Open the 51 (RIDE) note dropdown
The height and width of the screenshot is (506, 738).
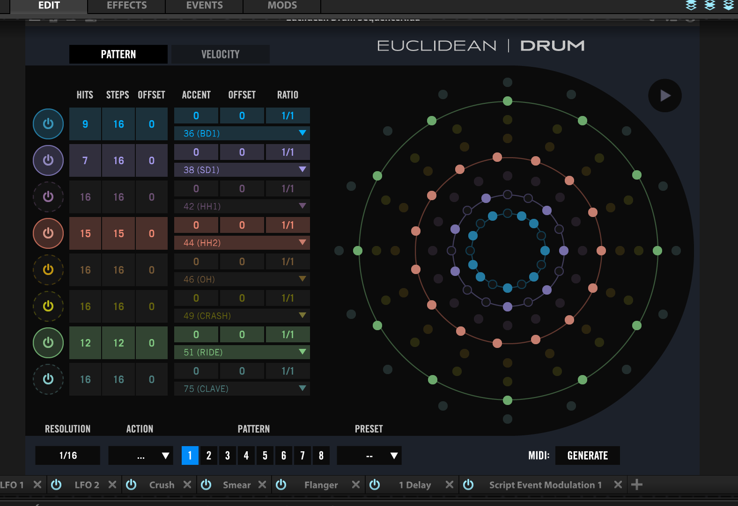242,352
